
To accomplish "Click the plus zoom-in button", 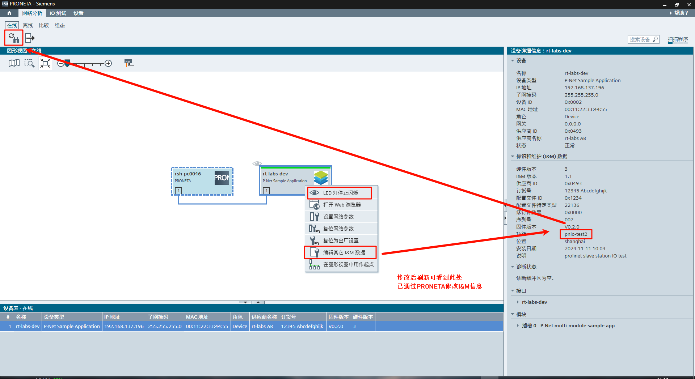I will [108, 64].
